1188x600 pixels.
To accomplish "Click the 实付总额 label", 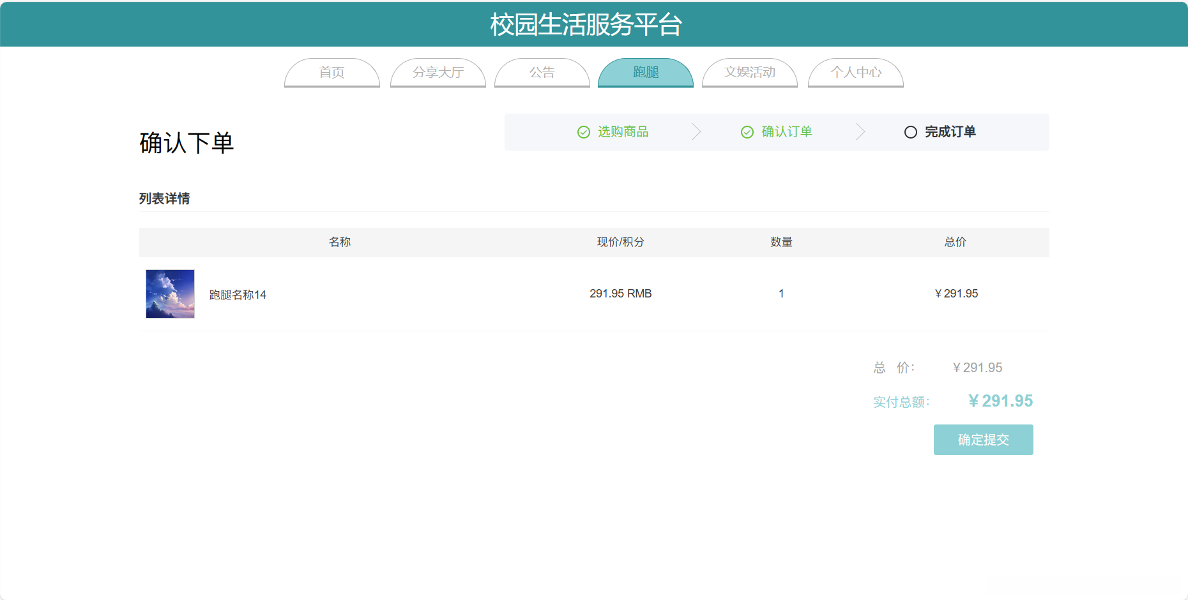I will click(902, 402).
